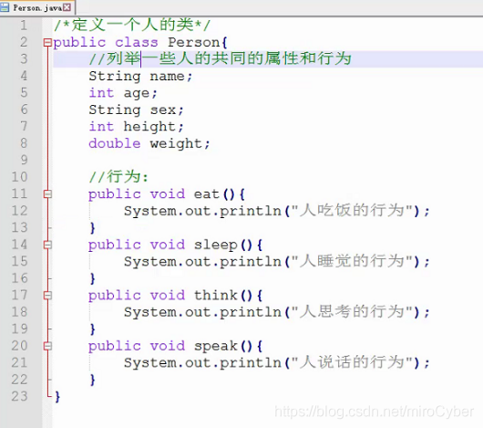Click the save icon on Person.java tab
The height and width of the screenshot is (428, 483).
[x=5, y=7]
